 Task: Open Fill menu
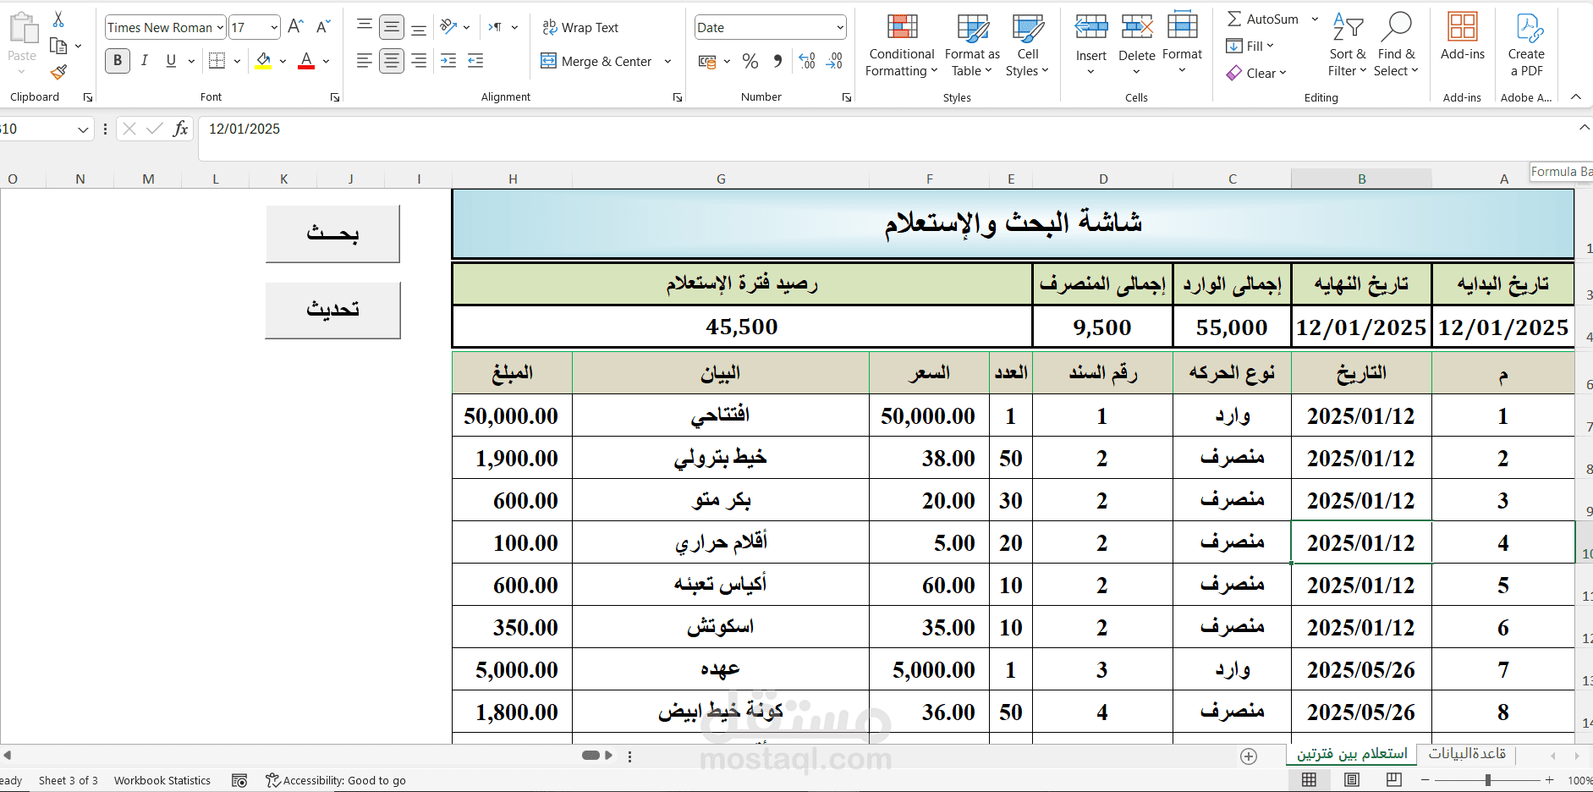[x=1250, y=46]
